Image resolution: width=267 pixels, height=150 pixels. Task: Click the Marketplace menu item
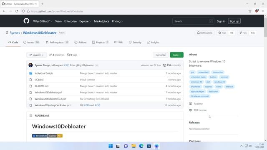pos(102,21)
